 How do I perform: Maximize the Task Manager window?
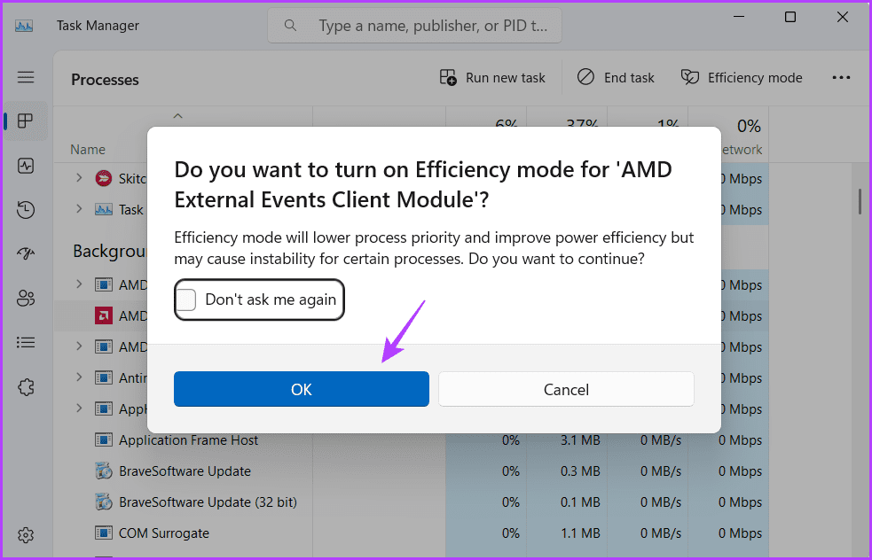click(790, 17)
